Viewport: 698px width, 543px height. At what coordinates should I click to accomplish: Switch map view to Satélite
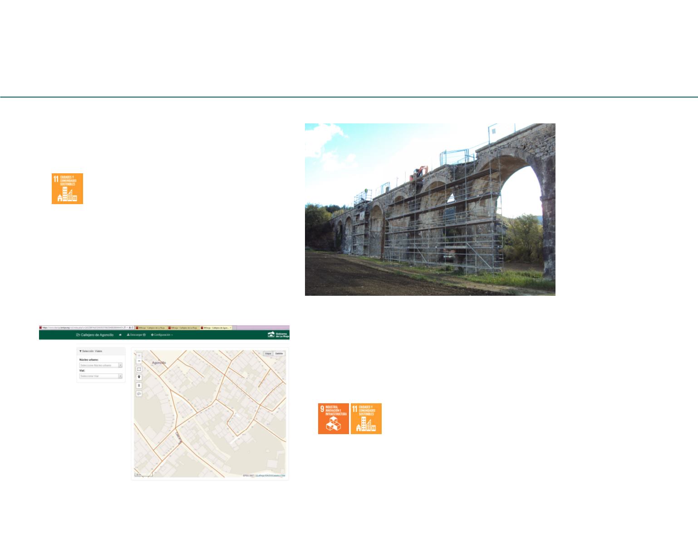tap(279, 353)
